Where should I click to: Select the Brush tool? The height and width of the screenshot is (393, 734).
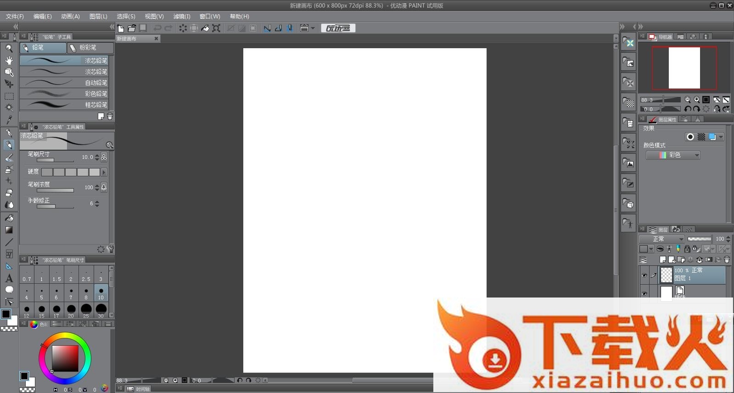tap(9, 157)
